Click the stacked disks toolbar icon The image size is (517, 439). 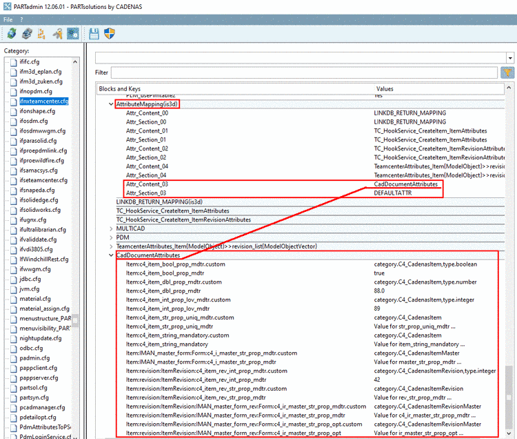[27, 33]
